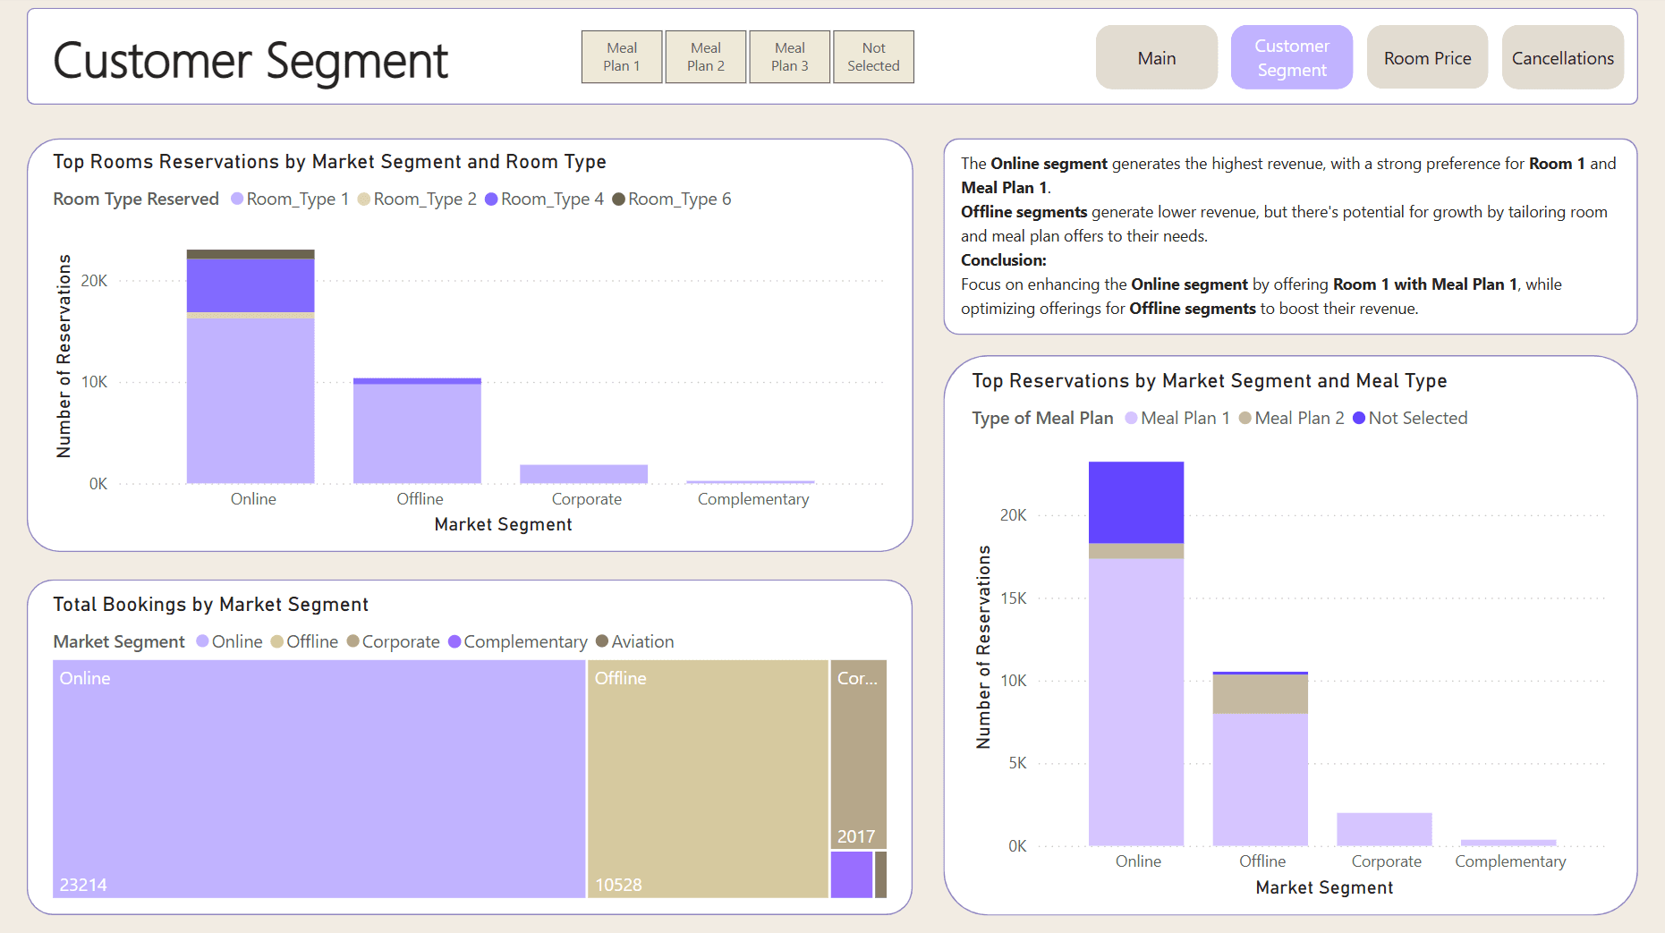Select Meal Plan 2 legend marker
Viewport: 1665px width, 933px height.
pos(1245,419)
